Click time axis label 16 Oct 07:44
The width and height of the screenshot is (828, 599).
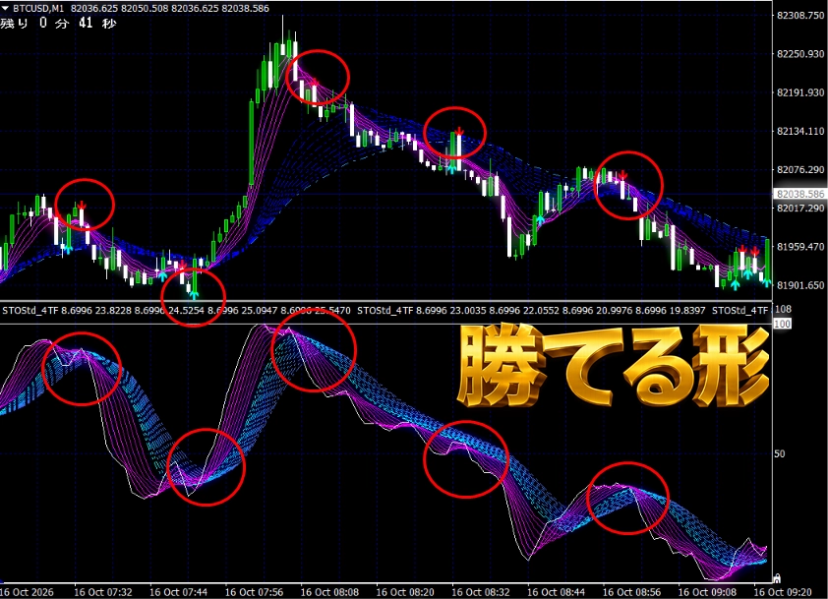pyautogui.click(x=179, y=592)
